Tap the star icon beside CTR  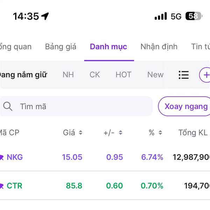(1, 186)
